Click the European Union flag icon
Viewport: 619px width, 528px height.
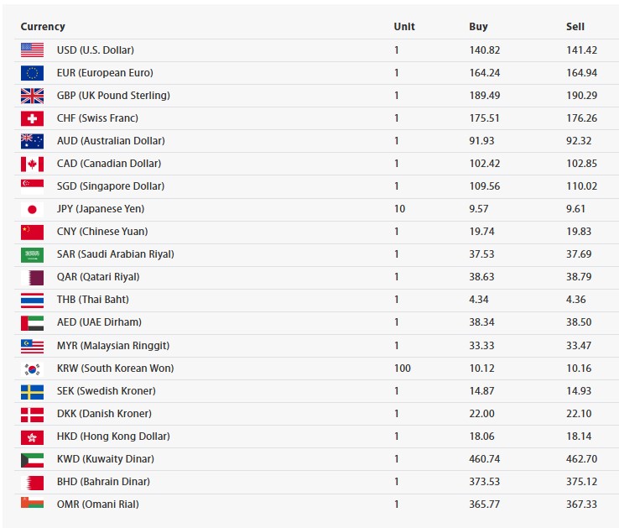(x=32, y=73)
